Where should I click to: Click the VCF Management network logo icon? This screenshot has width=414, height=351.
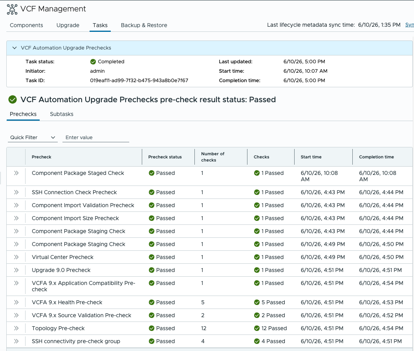point(12,9)
